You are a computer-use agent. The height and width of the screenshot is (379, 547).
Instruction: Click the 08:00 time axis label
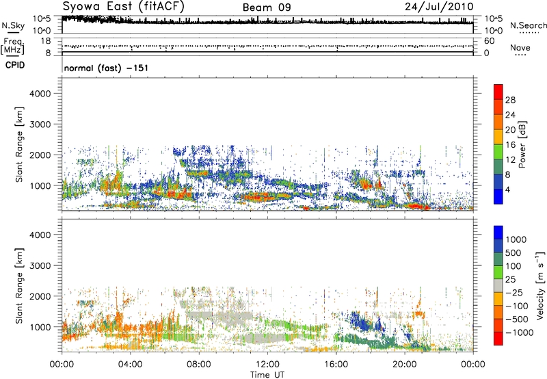(x=199, y=364)
